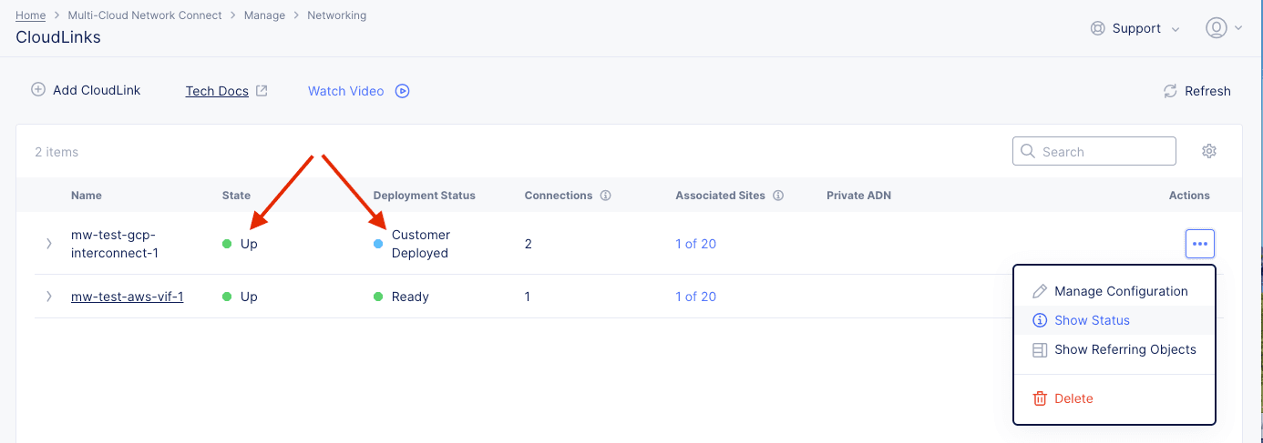Image resolution: width=1263 pixels, height=443 pixels.
Task: Open 1 of 20 sites for mw-test-aws-vif-1
Action: point(695,297)
